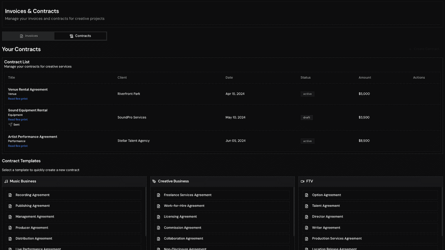Choose the Distribution Agreement template
The image size is (445, 250).
click(73, 239)
